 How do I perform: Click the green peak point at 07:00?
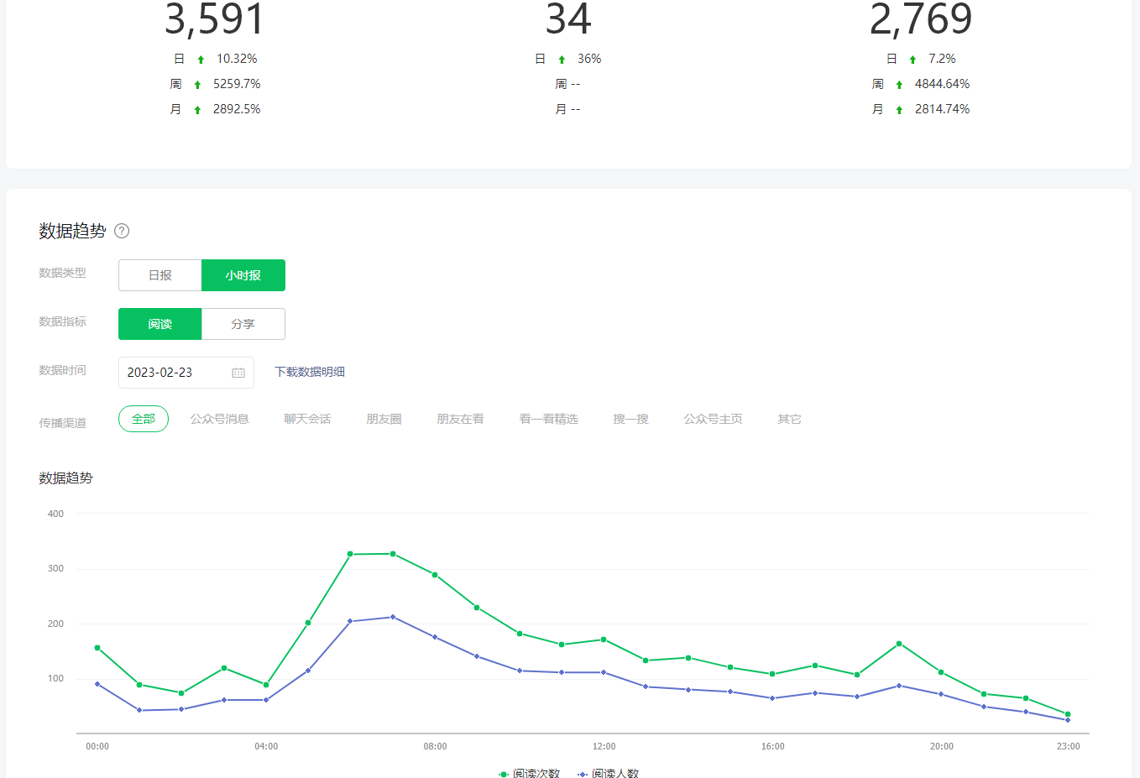point(393,554)
